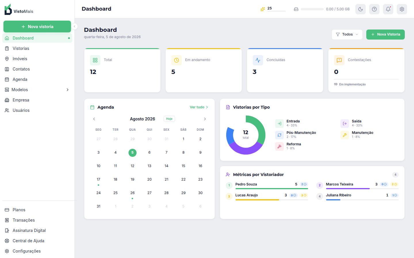Click the Em andamento clock icon

tap(177, 60)
